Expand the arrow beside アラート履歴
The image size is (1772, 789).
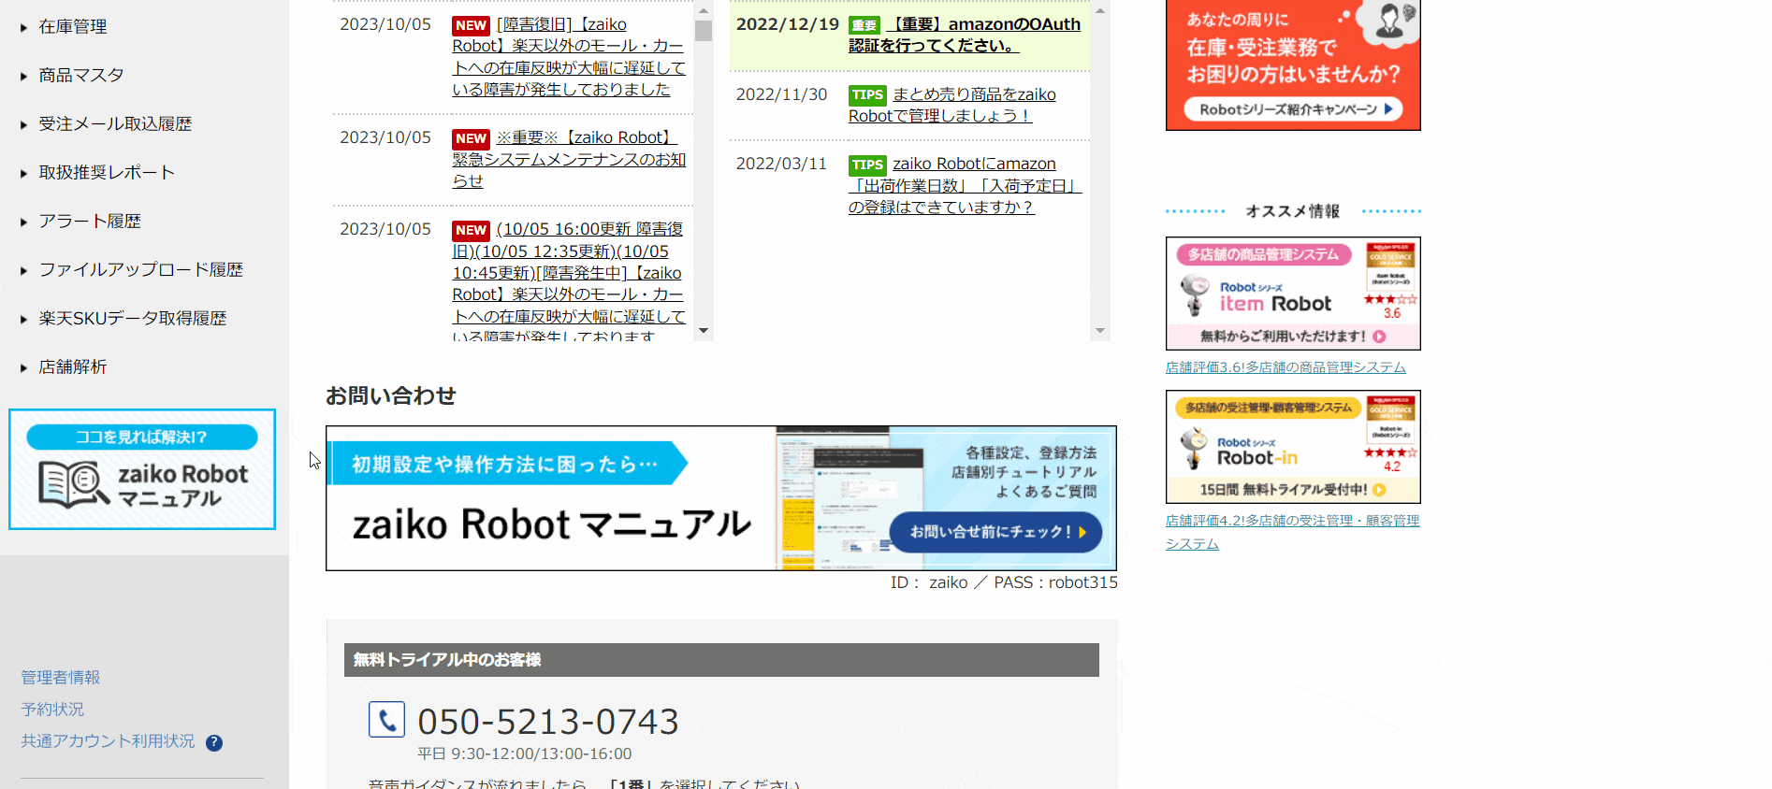[24, 222]
